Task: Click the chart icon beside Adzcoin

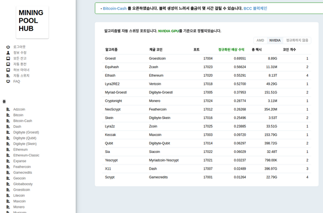Action: 8,109
